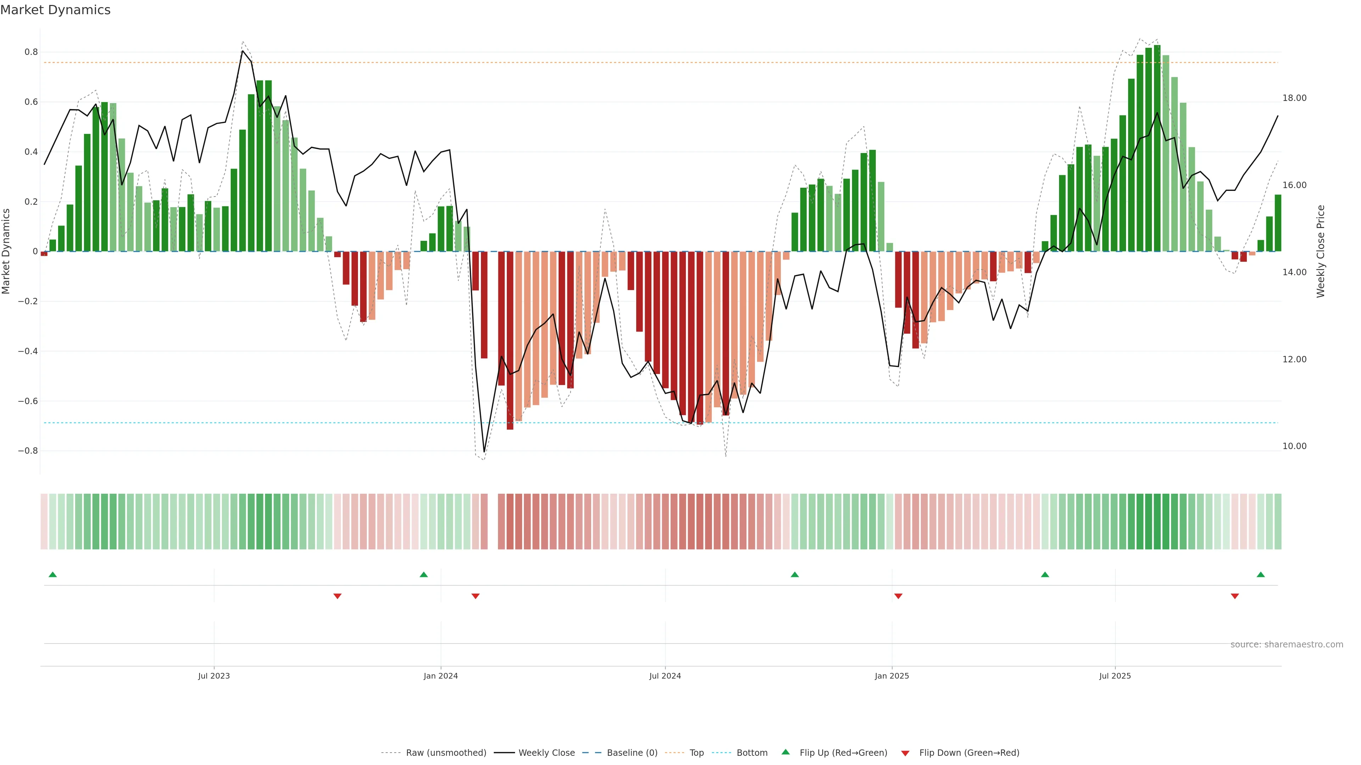Toggle Flip Up (Red→Green) legend entry
This screenshot has height=765, width=1361.
[x=843, y=753]
